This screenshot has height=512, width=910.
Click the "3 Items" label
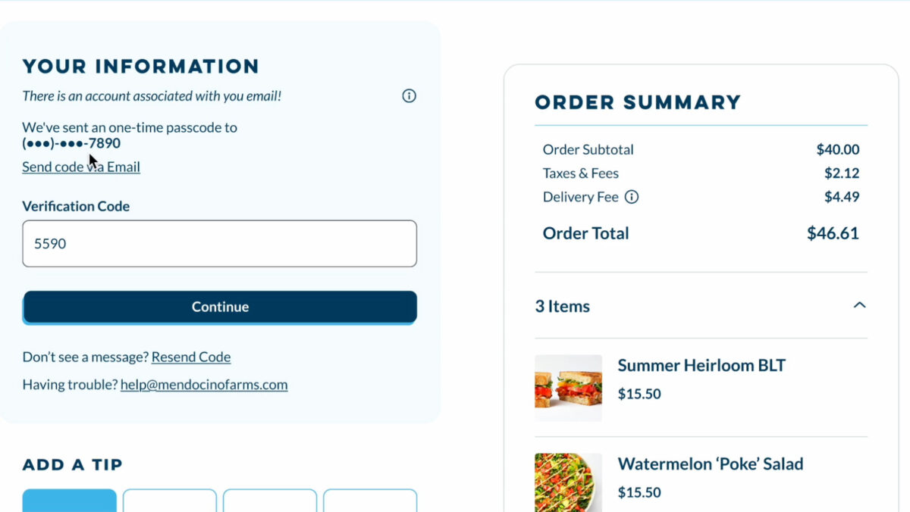pyautogui.click(x=563, y=307)
